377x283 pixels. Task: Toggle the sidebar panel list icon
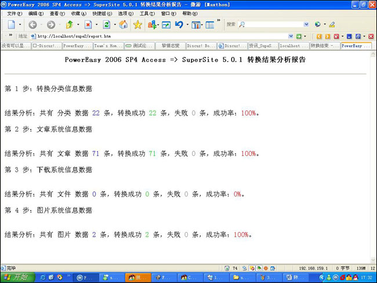209,25
